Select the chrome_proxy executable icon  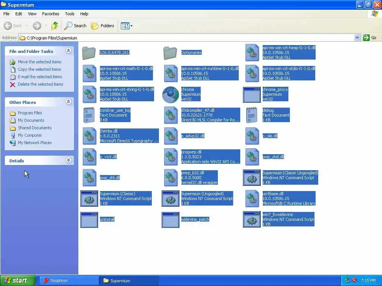click(x=252, y=94)
